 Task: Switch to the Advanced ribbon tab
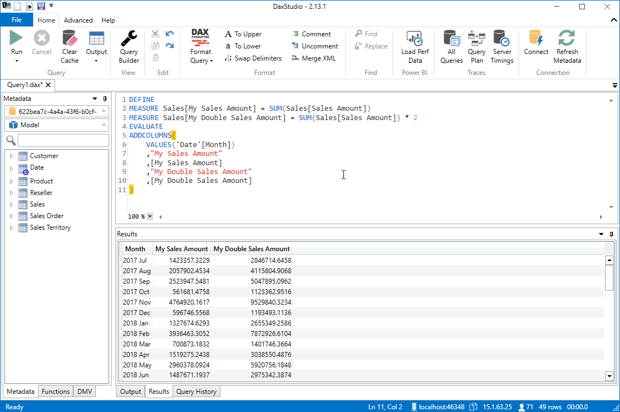78,20
